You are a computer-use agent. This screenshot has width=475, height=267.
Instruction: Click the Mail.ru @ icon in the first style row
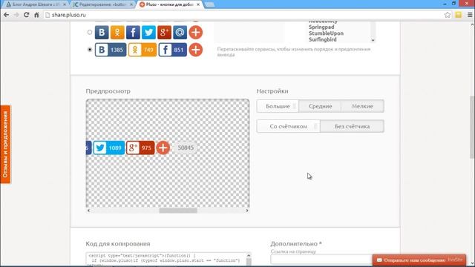(180, 33)
